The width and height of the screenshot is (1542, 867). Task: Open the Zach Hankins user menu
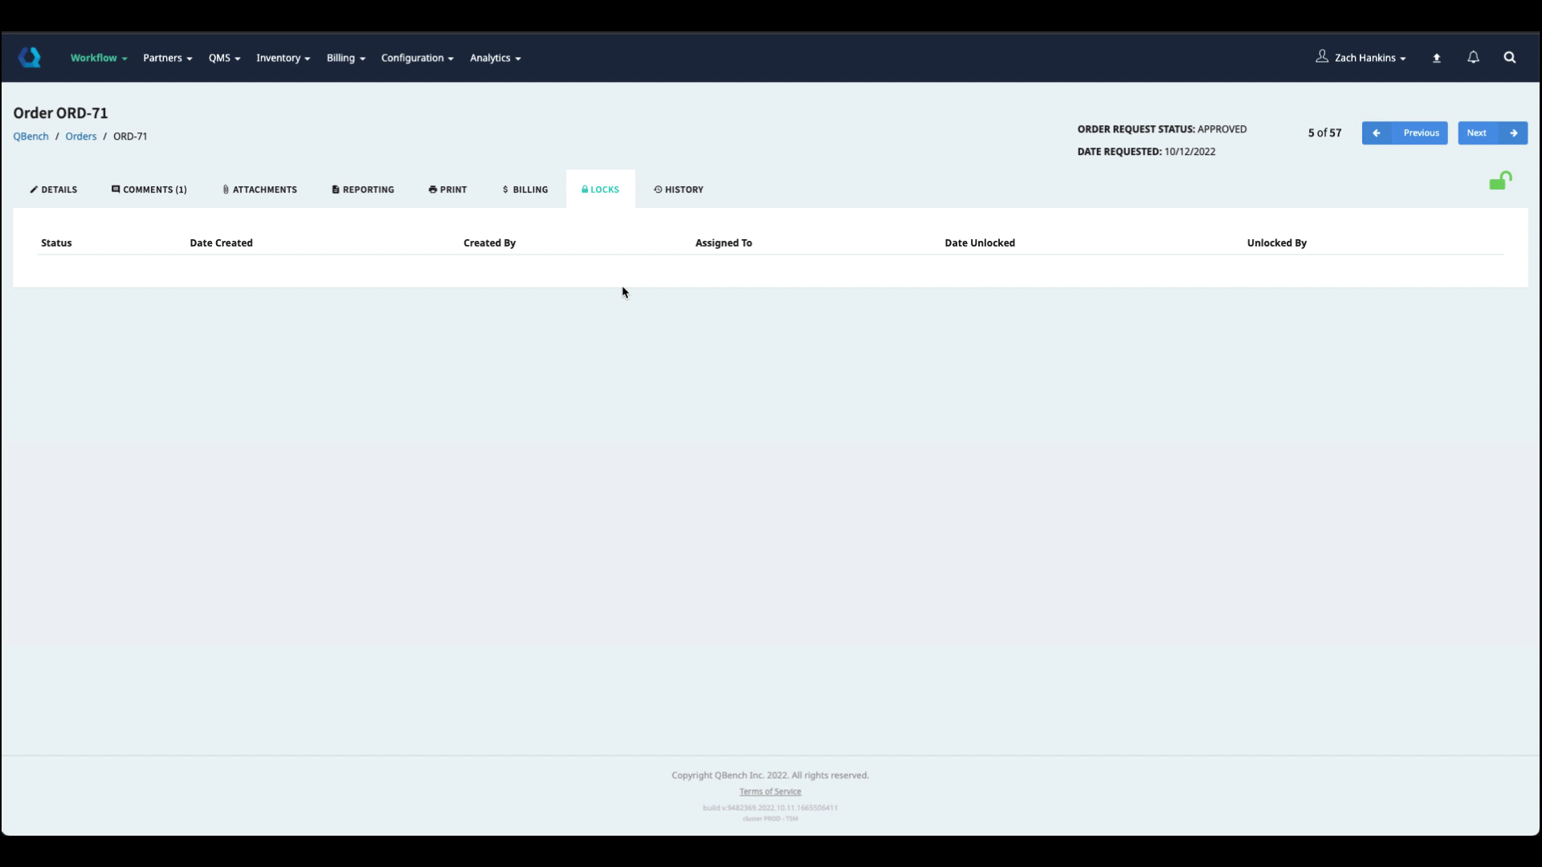pyautogui.click(x=1361, y=58)
